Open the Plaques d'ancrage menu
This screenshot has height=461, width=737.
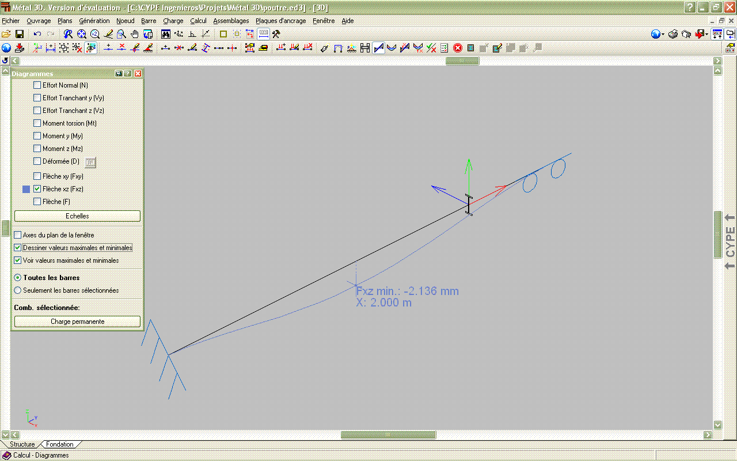[x=281, y=21]
